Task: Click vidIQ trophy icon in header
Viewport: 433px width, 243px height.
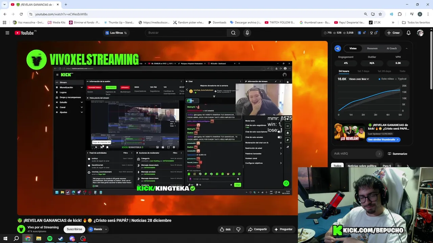Action: 371,33
